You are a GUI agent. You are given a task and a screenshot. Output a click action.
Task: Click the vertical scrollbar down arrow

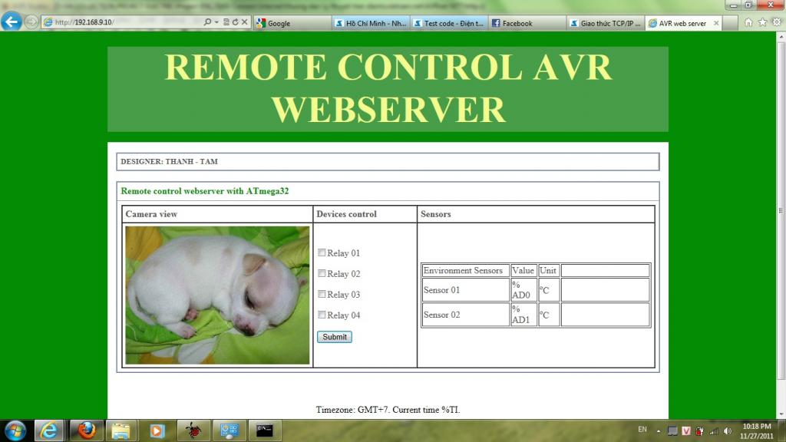781,414
